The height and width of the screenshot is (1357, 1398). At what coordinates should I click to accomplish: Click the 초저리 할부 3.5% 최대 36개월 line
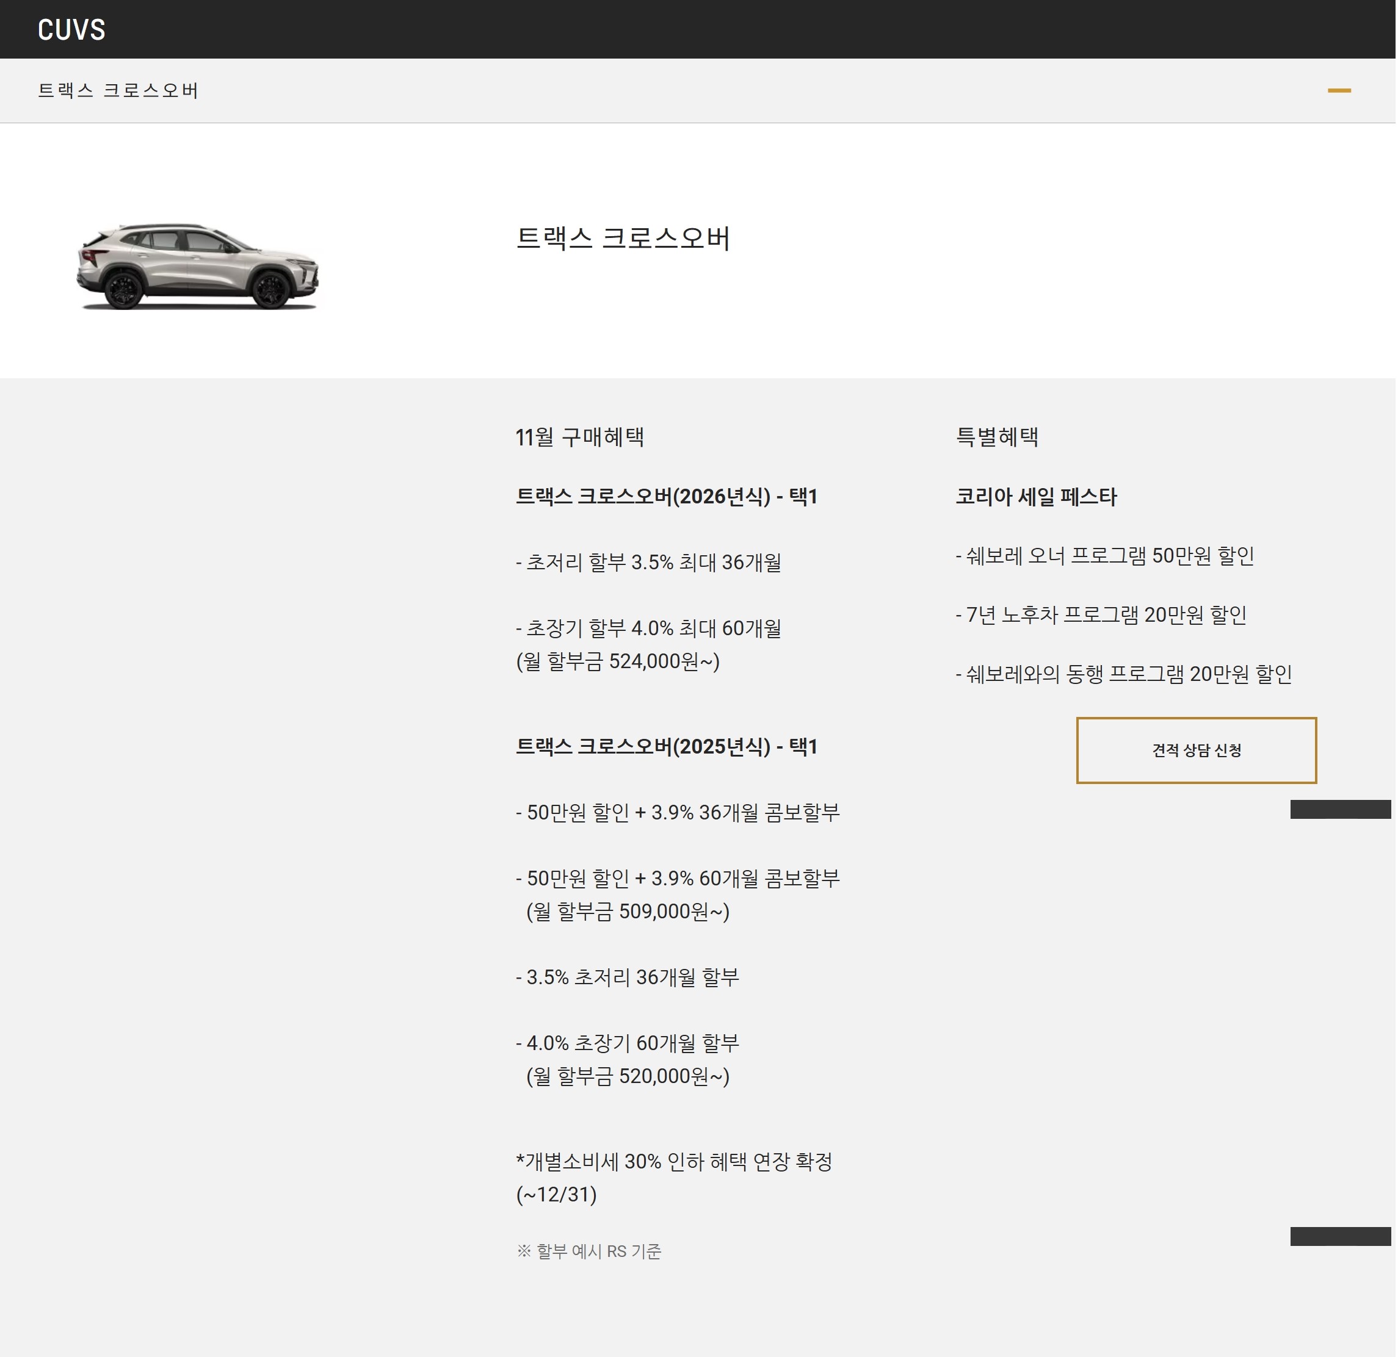coord(648,563)
